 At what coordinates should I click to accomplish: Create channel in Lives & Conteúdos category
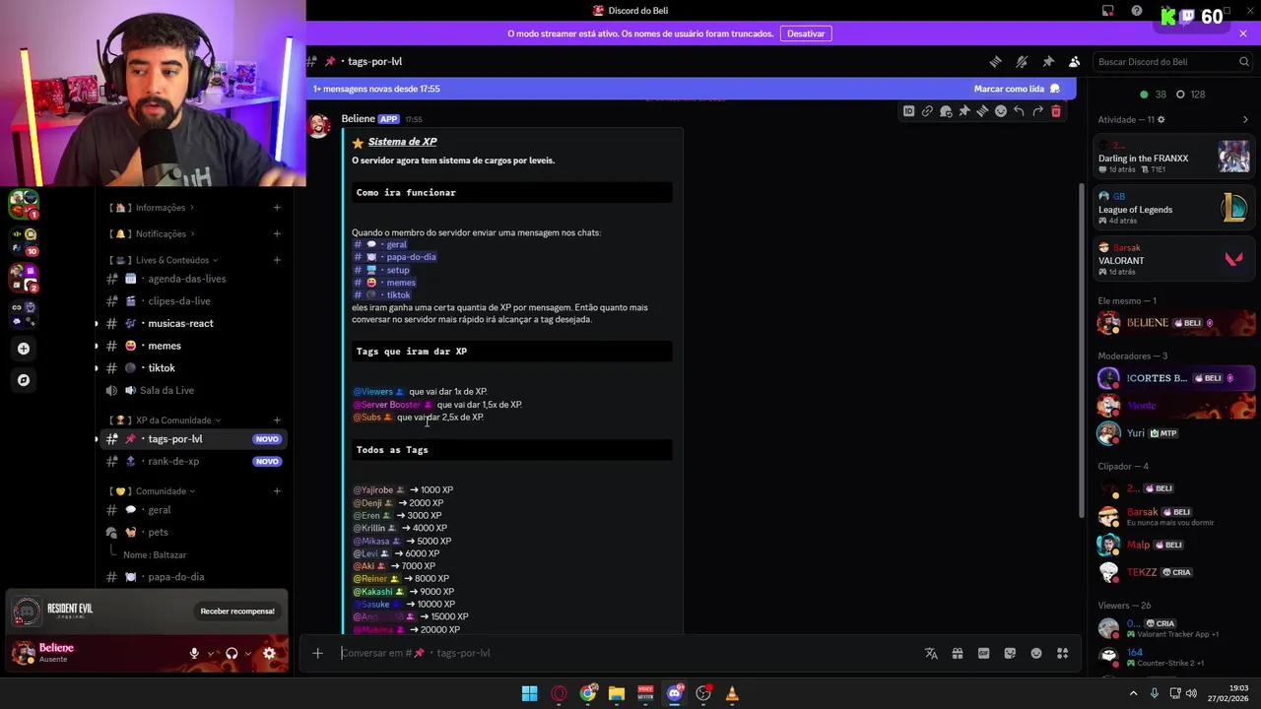pos(277,260)
